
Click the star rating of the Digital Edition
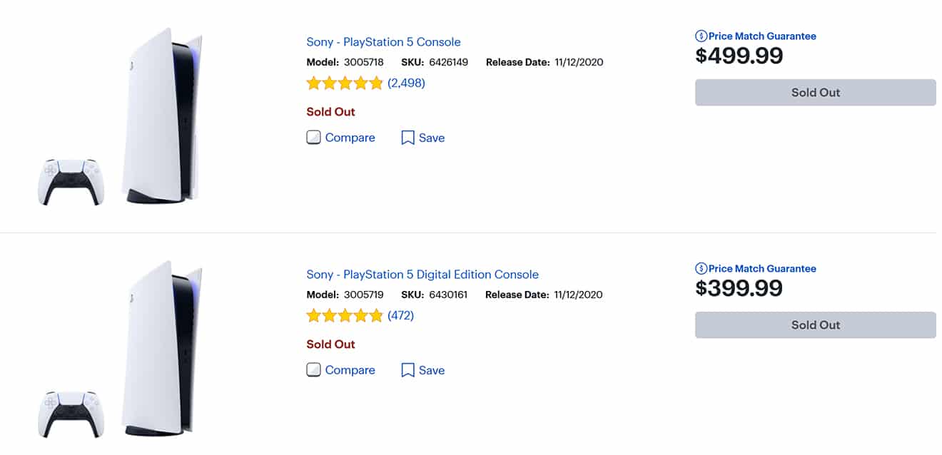tap(345, 316)
